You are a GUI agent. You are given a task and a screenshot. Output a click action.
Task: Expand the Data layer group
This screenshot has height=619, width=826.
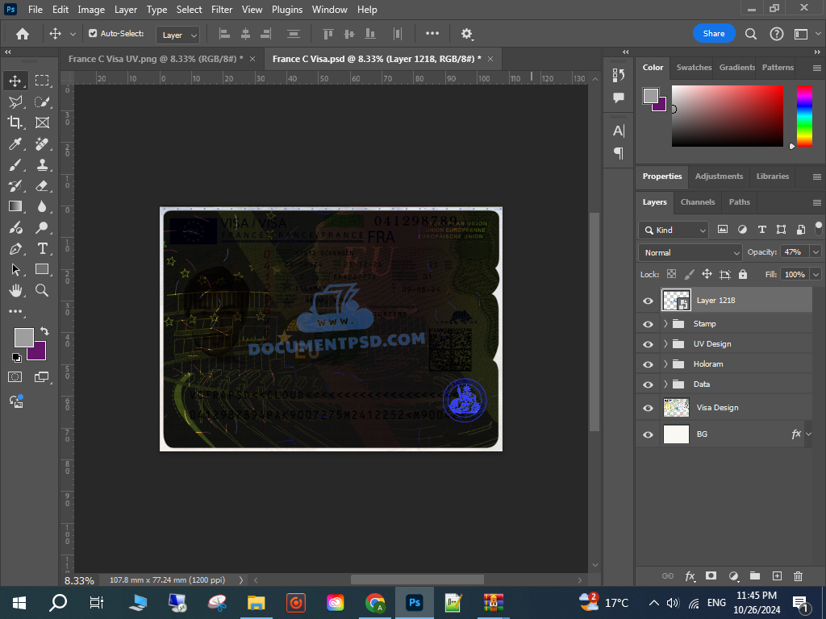click(665, 384)
